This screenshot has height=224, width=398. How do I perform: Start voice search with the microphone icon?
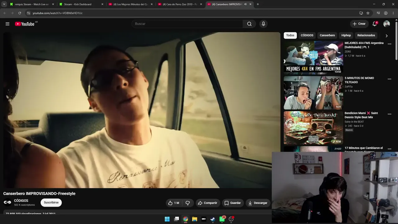[263, 24]
